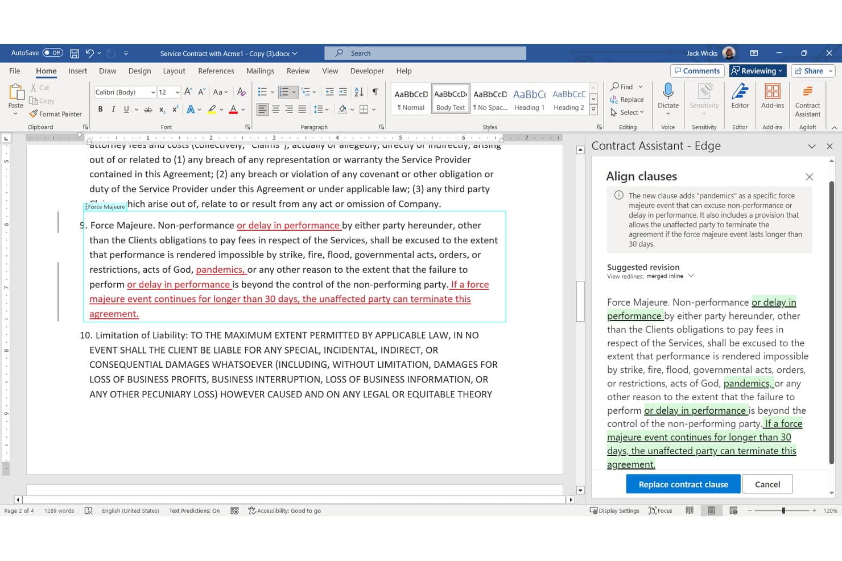Open Focus mode from status bar
Image resolution: width=842 pixels, height=561 pixels.
coord(660,510)
